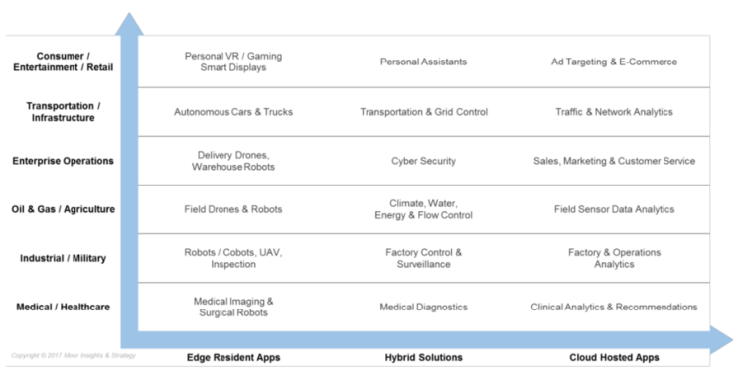Click the Consumer / Entertainment / Retail row label
The height and width of the screenshot is (371, 738).
(x=63, y=62)
